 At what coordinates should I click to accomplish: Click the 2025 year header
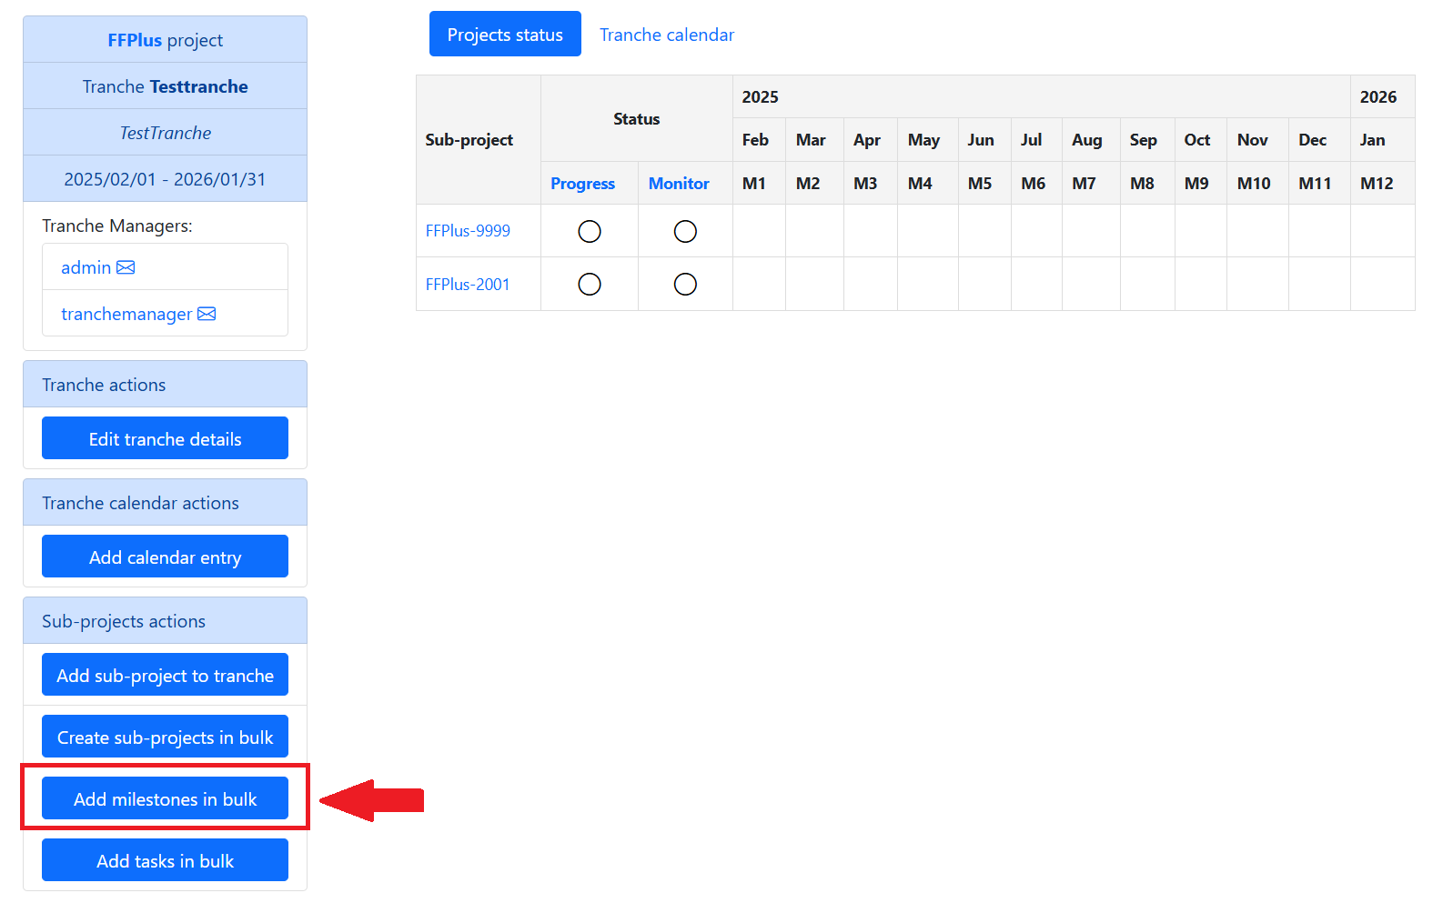pyautogui.click(x=1042, y=96)
